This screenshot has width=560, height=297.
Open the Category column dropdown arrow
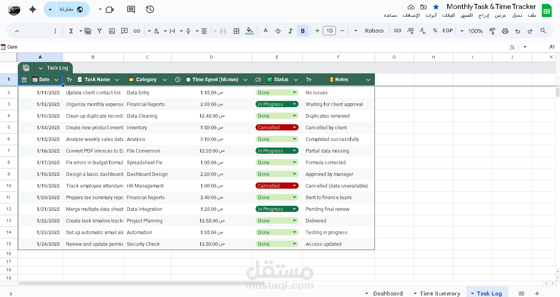click(x=165, y=80)
